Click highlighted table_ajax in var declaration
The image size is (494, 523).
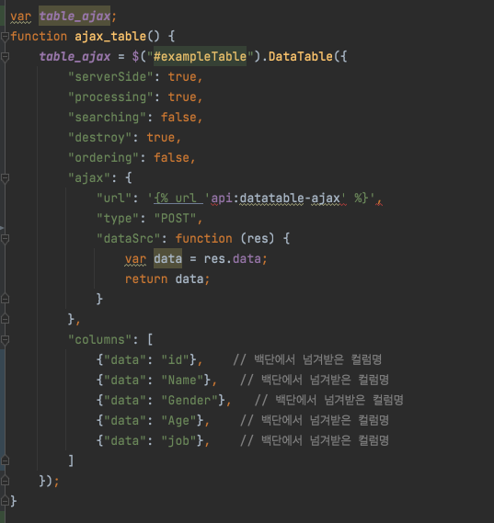pyautogui.click(x=75, y=16)
